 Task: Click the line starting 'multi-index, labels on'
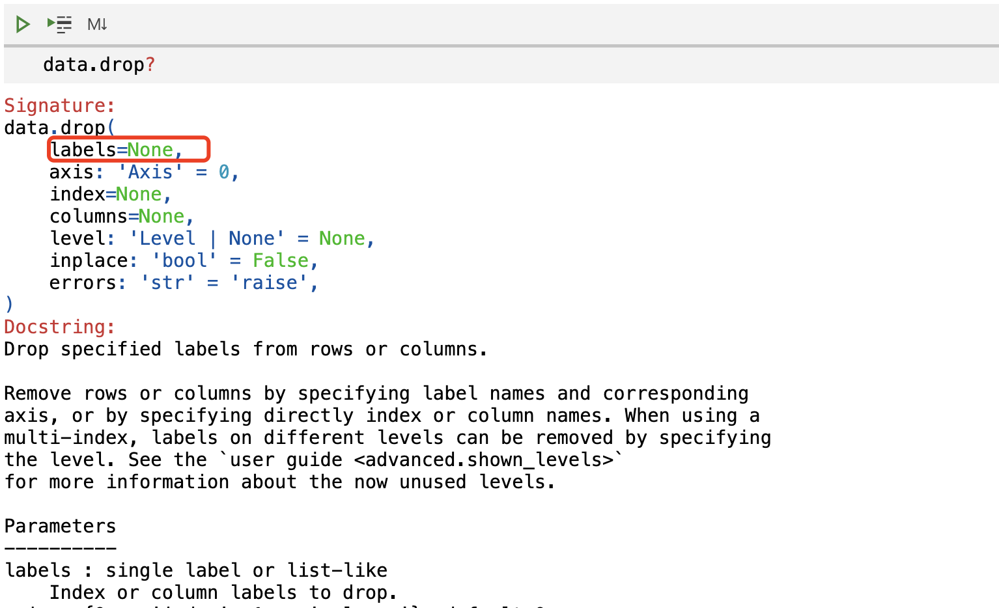[387, 437]
